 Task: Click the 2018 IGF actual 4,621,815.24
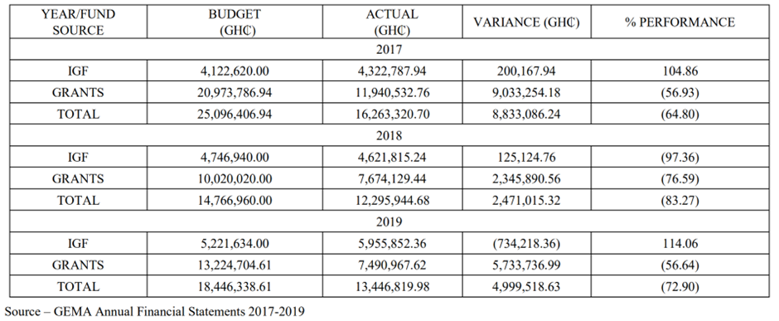point(392,157)
